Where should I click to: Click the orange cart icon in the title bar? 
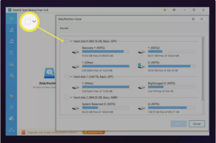(x=165, y=10)
